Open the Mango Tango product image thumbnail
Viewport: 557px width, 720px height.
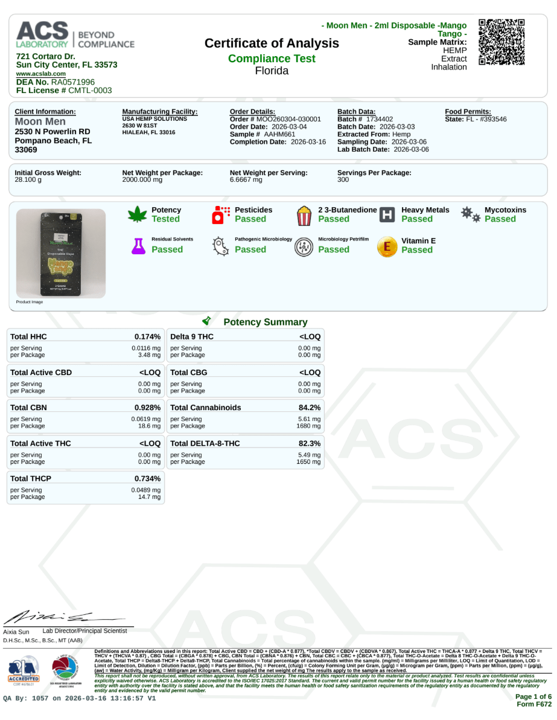tap(60, 252)
